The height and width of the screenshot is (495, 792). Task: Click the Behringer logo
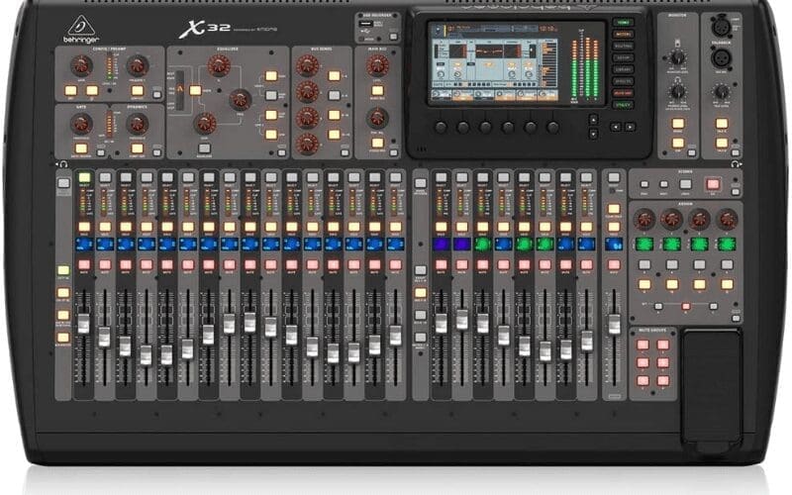pos(81,30)
